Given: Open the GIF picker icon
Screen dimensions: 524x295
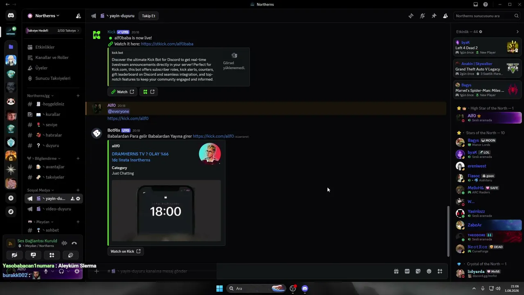Looking at the screenshot, I should (407, 271).
